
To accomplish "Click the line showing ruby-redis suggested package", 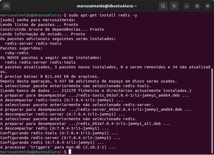I will [x=17, y=53].
